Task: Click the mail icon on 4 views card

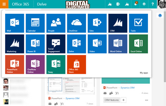Action: tap(105, 93)
